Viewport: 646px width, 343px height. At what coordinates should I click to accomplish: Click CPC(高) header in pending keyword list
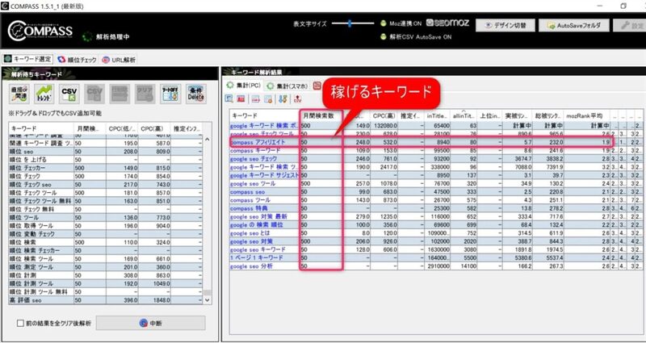click(153, 128)
